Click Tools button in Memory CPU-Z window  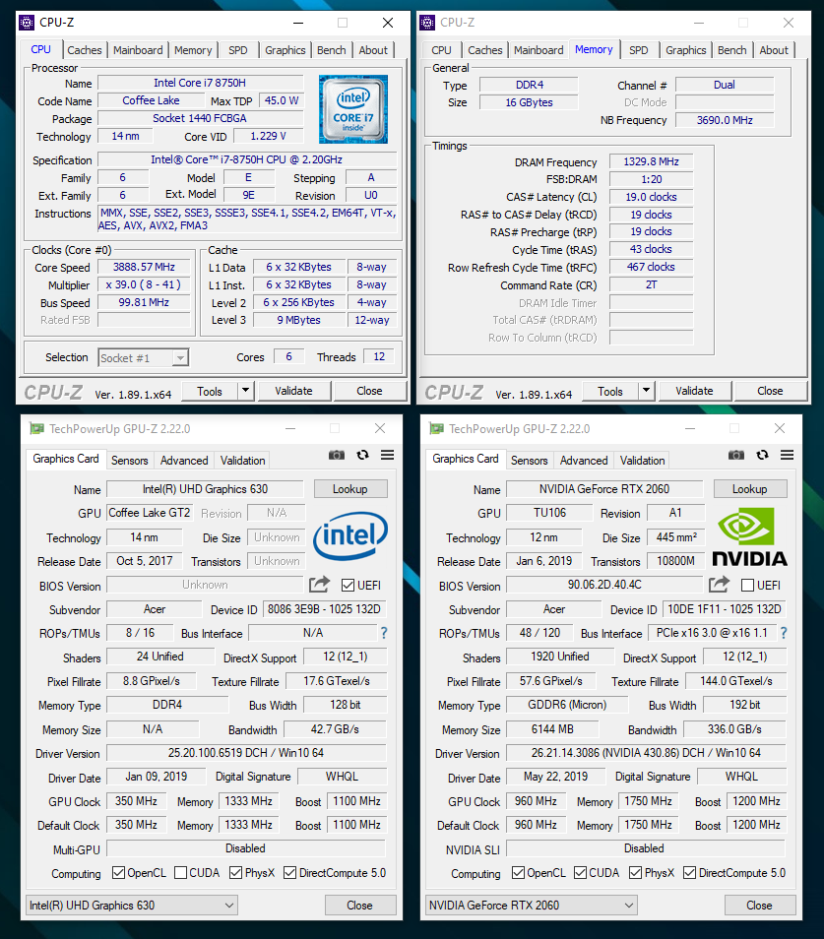[610, 391]
